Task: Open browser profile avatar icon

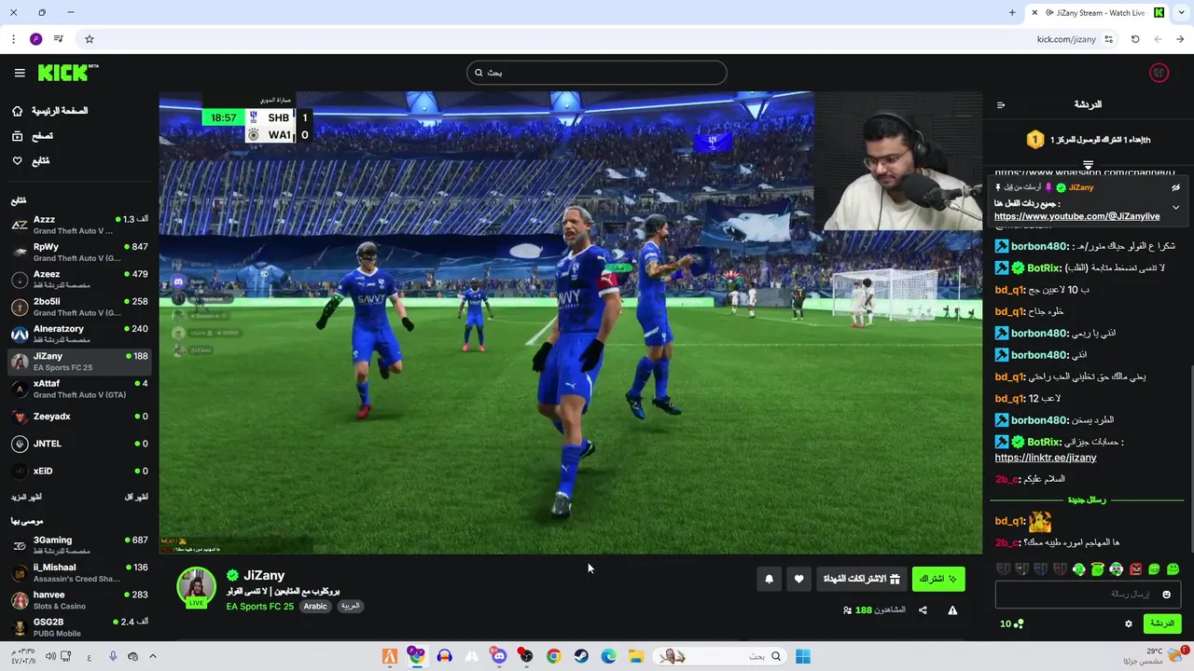Action: point(35,39)
